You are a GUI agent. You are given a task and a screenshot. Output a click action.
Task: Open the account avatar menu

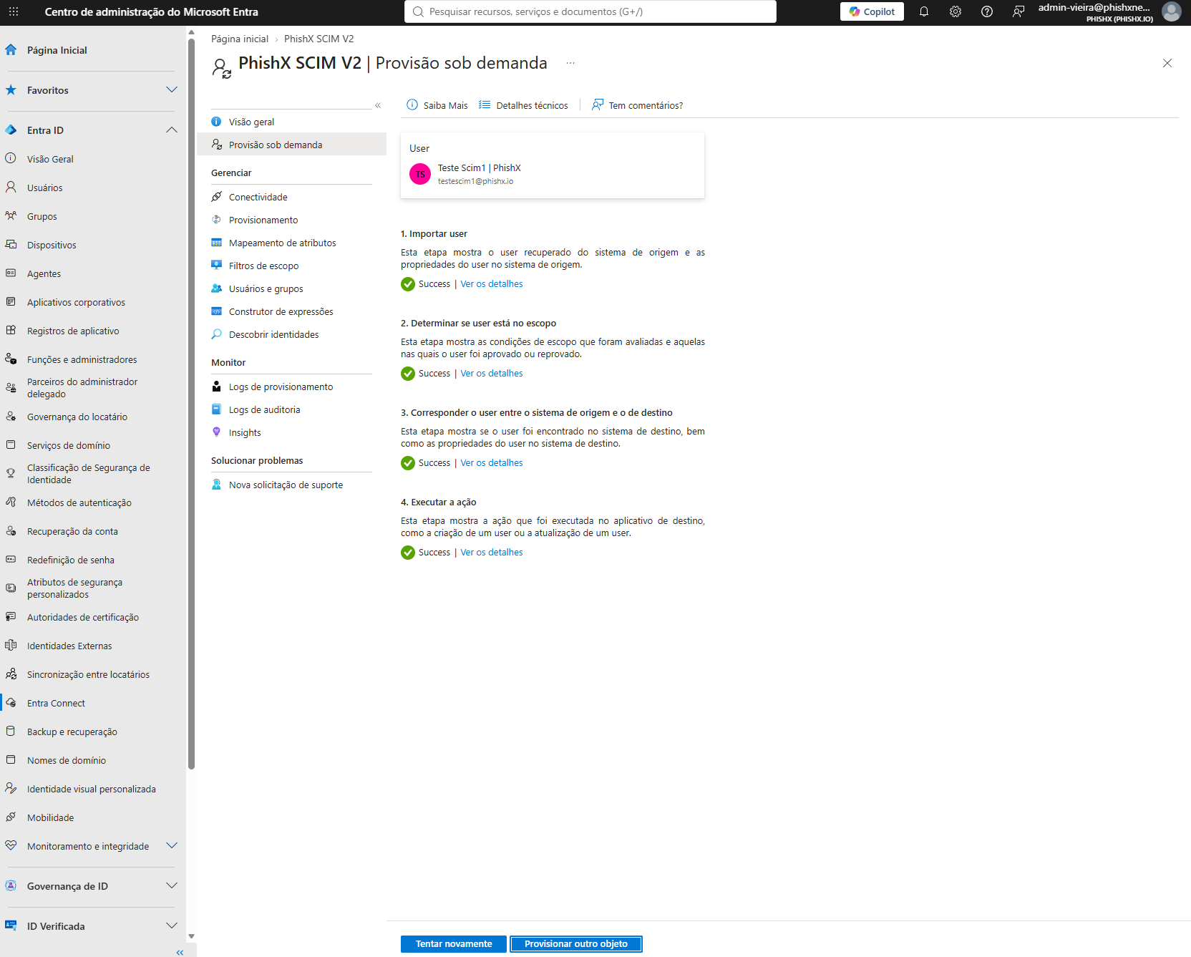click(1171, 11)
